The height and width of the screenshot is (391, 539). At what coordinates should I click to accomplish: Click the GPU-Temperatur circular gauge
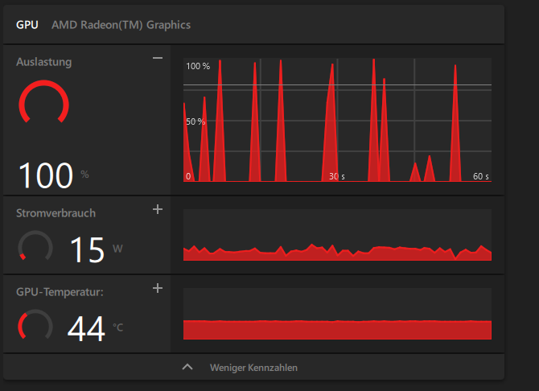tap(35, 325)
